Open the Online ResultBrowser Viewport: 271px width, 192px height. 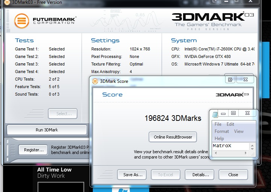tap(173, 137)
